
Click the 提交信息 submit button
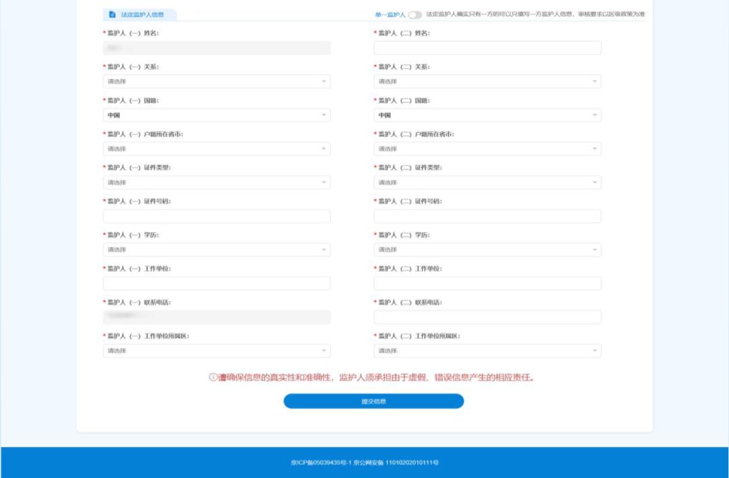374,400
